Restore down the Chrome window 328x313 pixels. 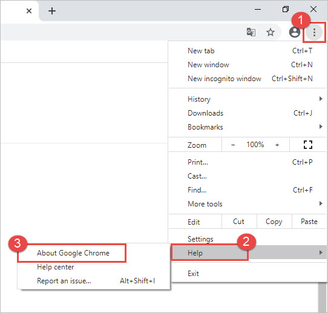[x=286, y=9]
